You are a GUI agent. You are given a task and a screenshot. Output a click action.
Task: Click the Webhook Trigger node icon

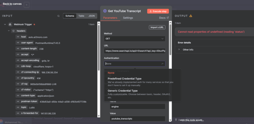tap(10, 24)
